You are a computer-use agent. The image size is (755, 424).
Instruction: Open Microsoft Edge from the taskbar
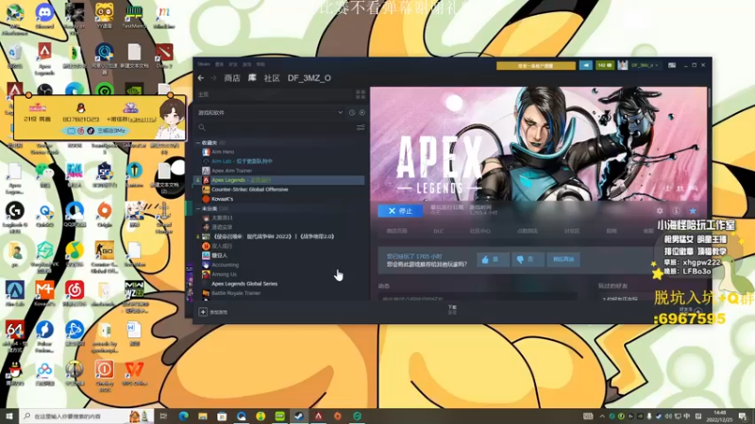tap(183, 416)
